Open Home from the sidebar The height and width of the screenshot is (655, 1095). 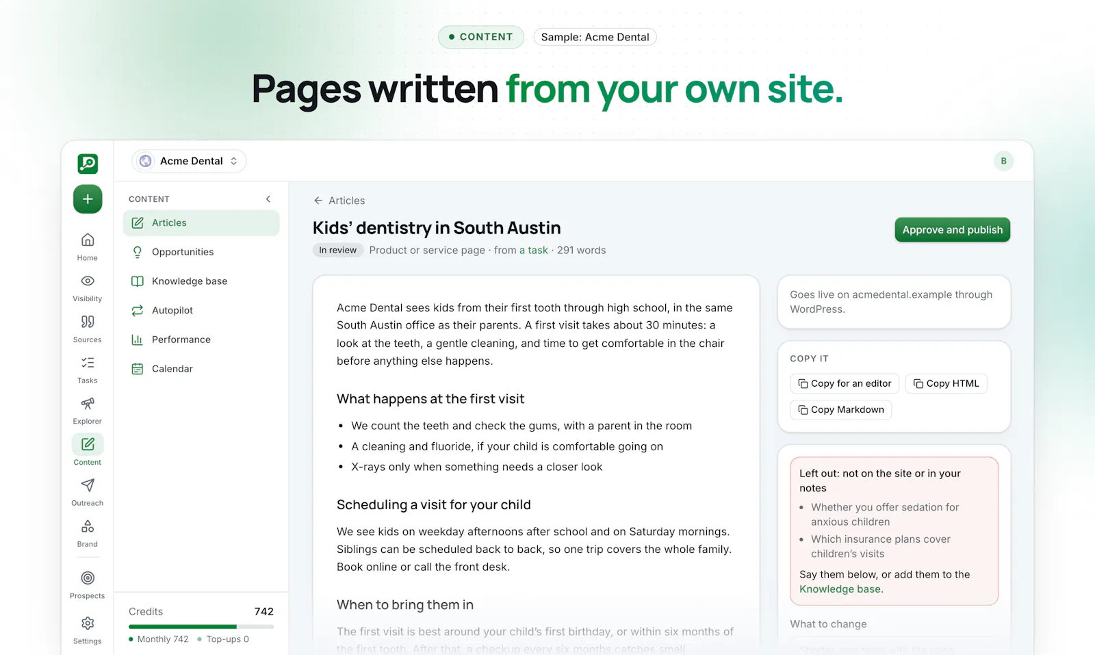tap(88, 247)
